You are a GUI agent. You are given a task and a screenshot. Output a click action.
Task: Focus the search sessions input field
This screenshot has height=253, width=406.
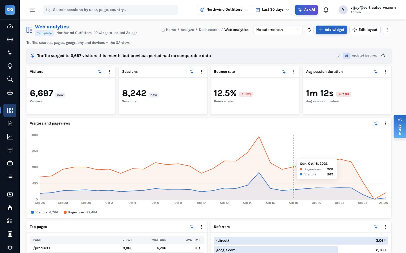[x=111, y=10]
